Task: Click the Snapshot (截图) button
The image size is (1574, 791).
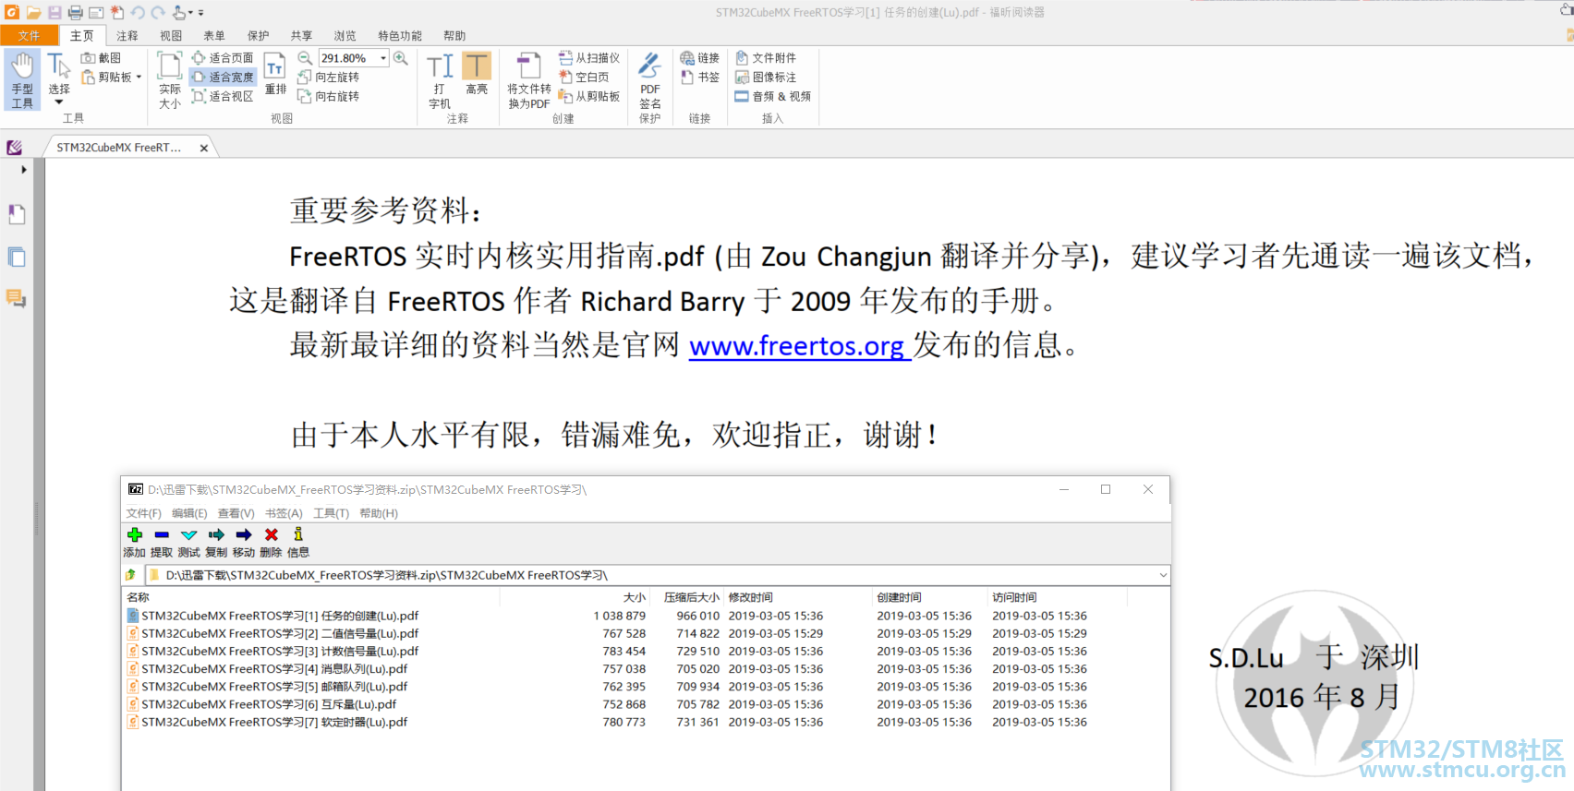Action: 101,58
